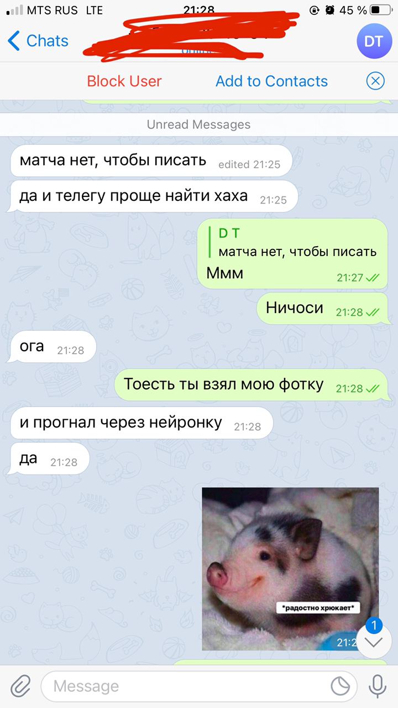This screenshot has height=708, width=398.
Task: Select "и прогнал через нейронку" message
Action: pyautogui.click(x=140, y=423)
